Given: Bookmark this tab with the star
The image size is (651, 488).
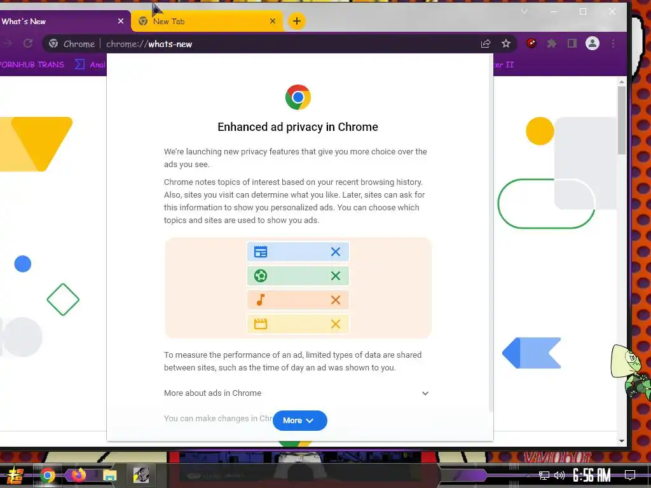Looking at the screenshot, I should pos(505,44).
